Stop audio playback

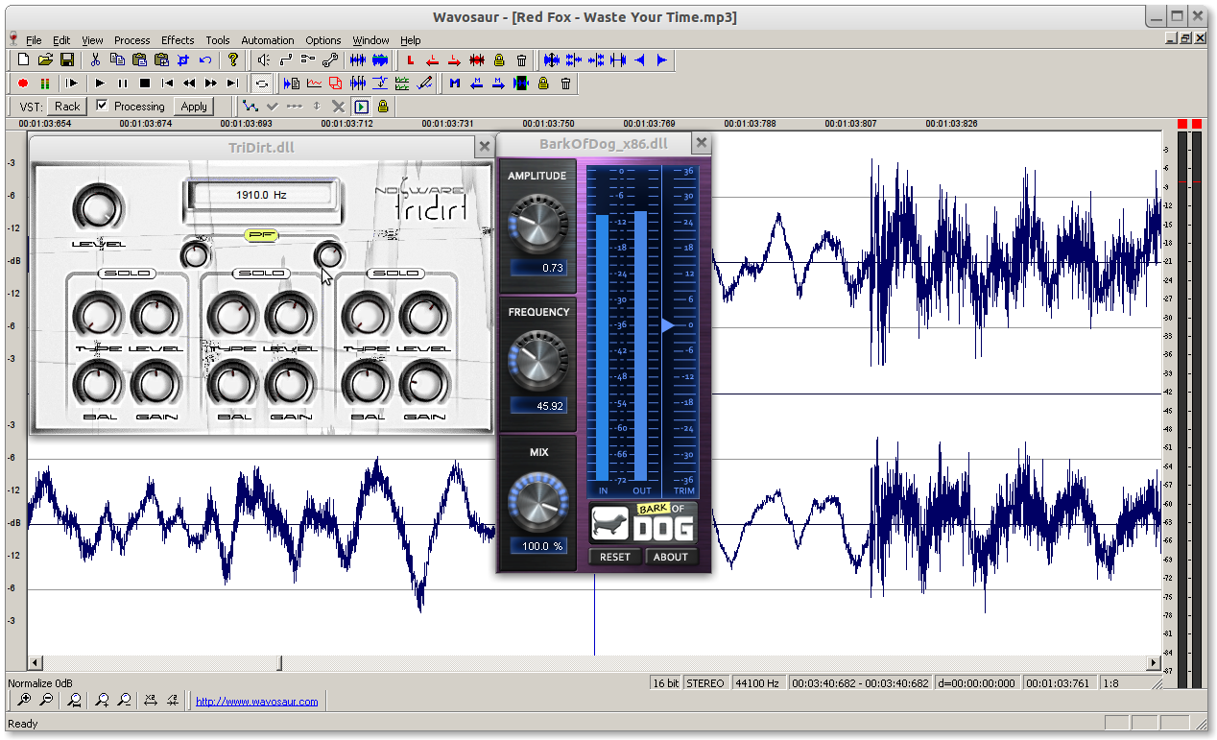pos(145,84)
